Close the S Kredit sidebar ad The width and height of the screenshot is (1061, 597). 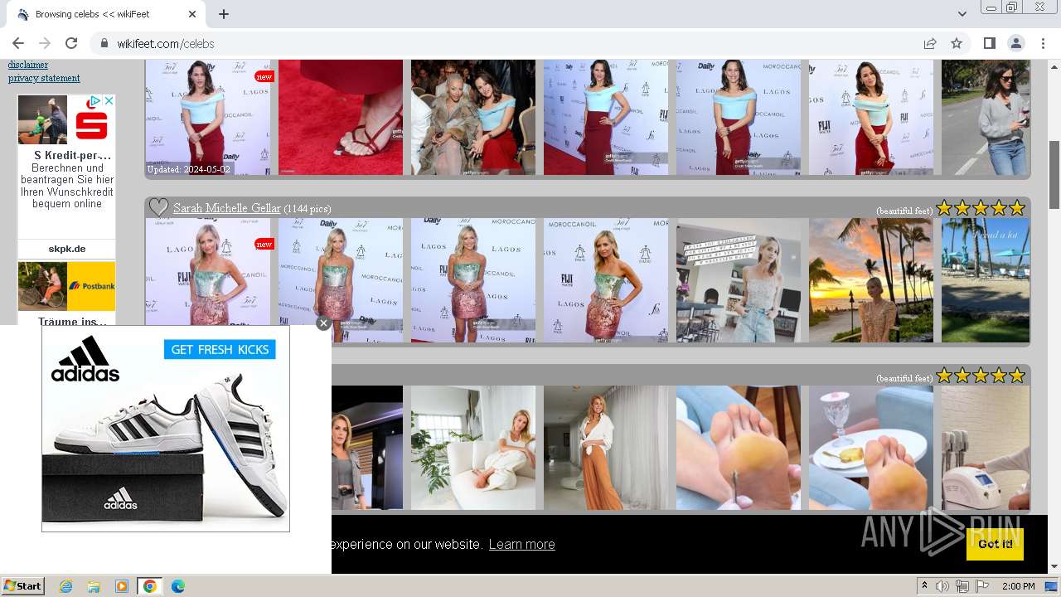click(109, 101)
